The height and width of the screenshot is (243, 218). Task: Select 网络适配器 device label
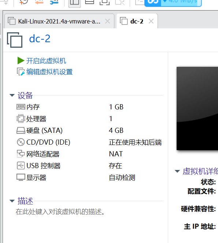[43, 154]
